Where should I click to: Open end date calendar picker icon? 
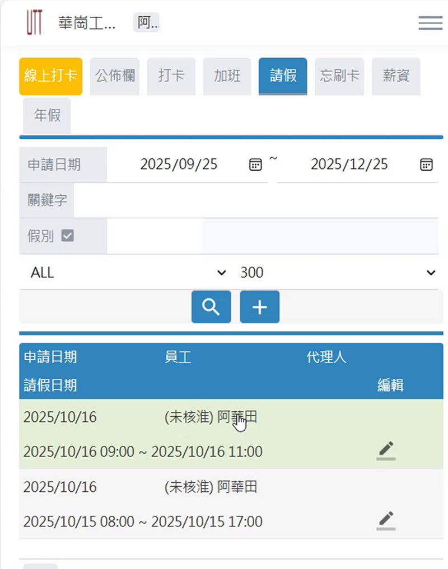point(426,164)
